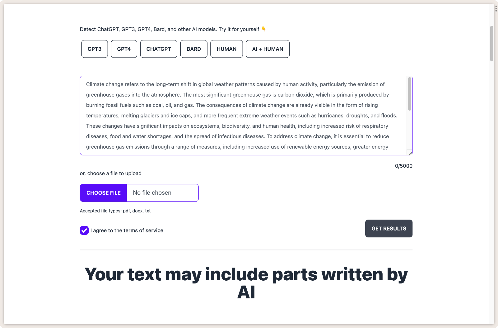The image size is (498, 328).
Task: Grab the text area resize handle
Action: [411, 153]
